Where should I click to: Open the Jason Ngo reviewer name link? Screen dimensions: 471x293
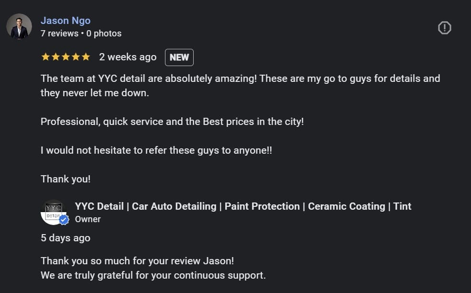(x=66, y=21)
